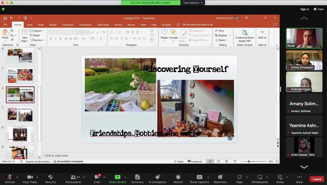
Task: Open the Zoom Apps icon
Action: pyautogui.click(x=239, y=177)
